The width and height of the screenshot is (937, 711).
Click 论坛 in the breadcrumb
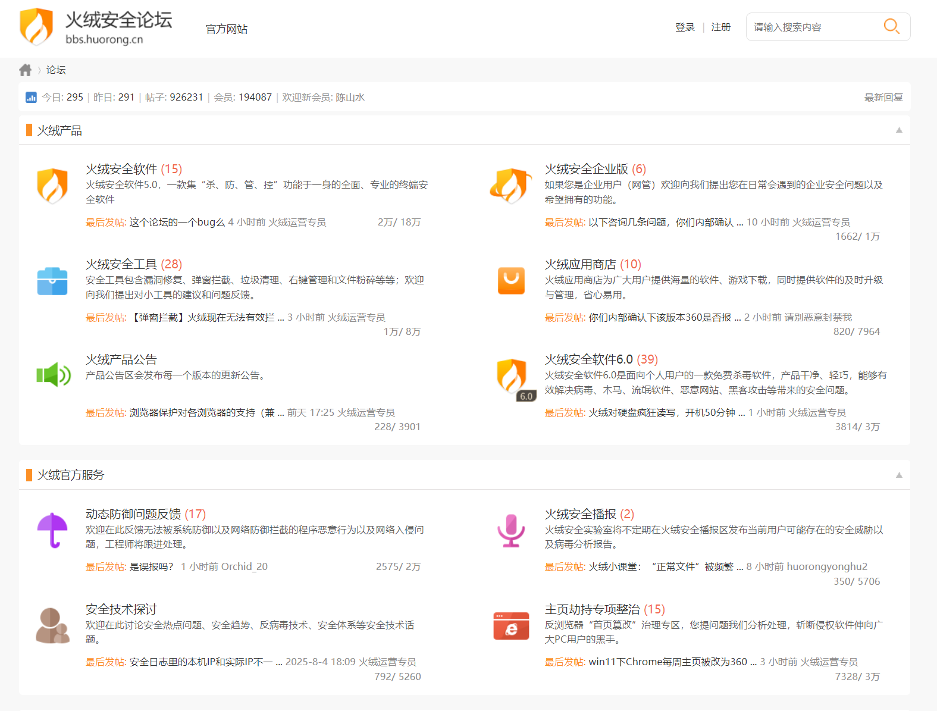(x=56, y=70)
